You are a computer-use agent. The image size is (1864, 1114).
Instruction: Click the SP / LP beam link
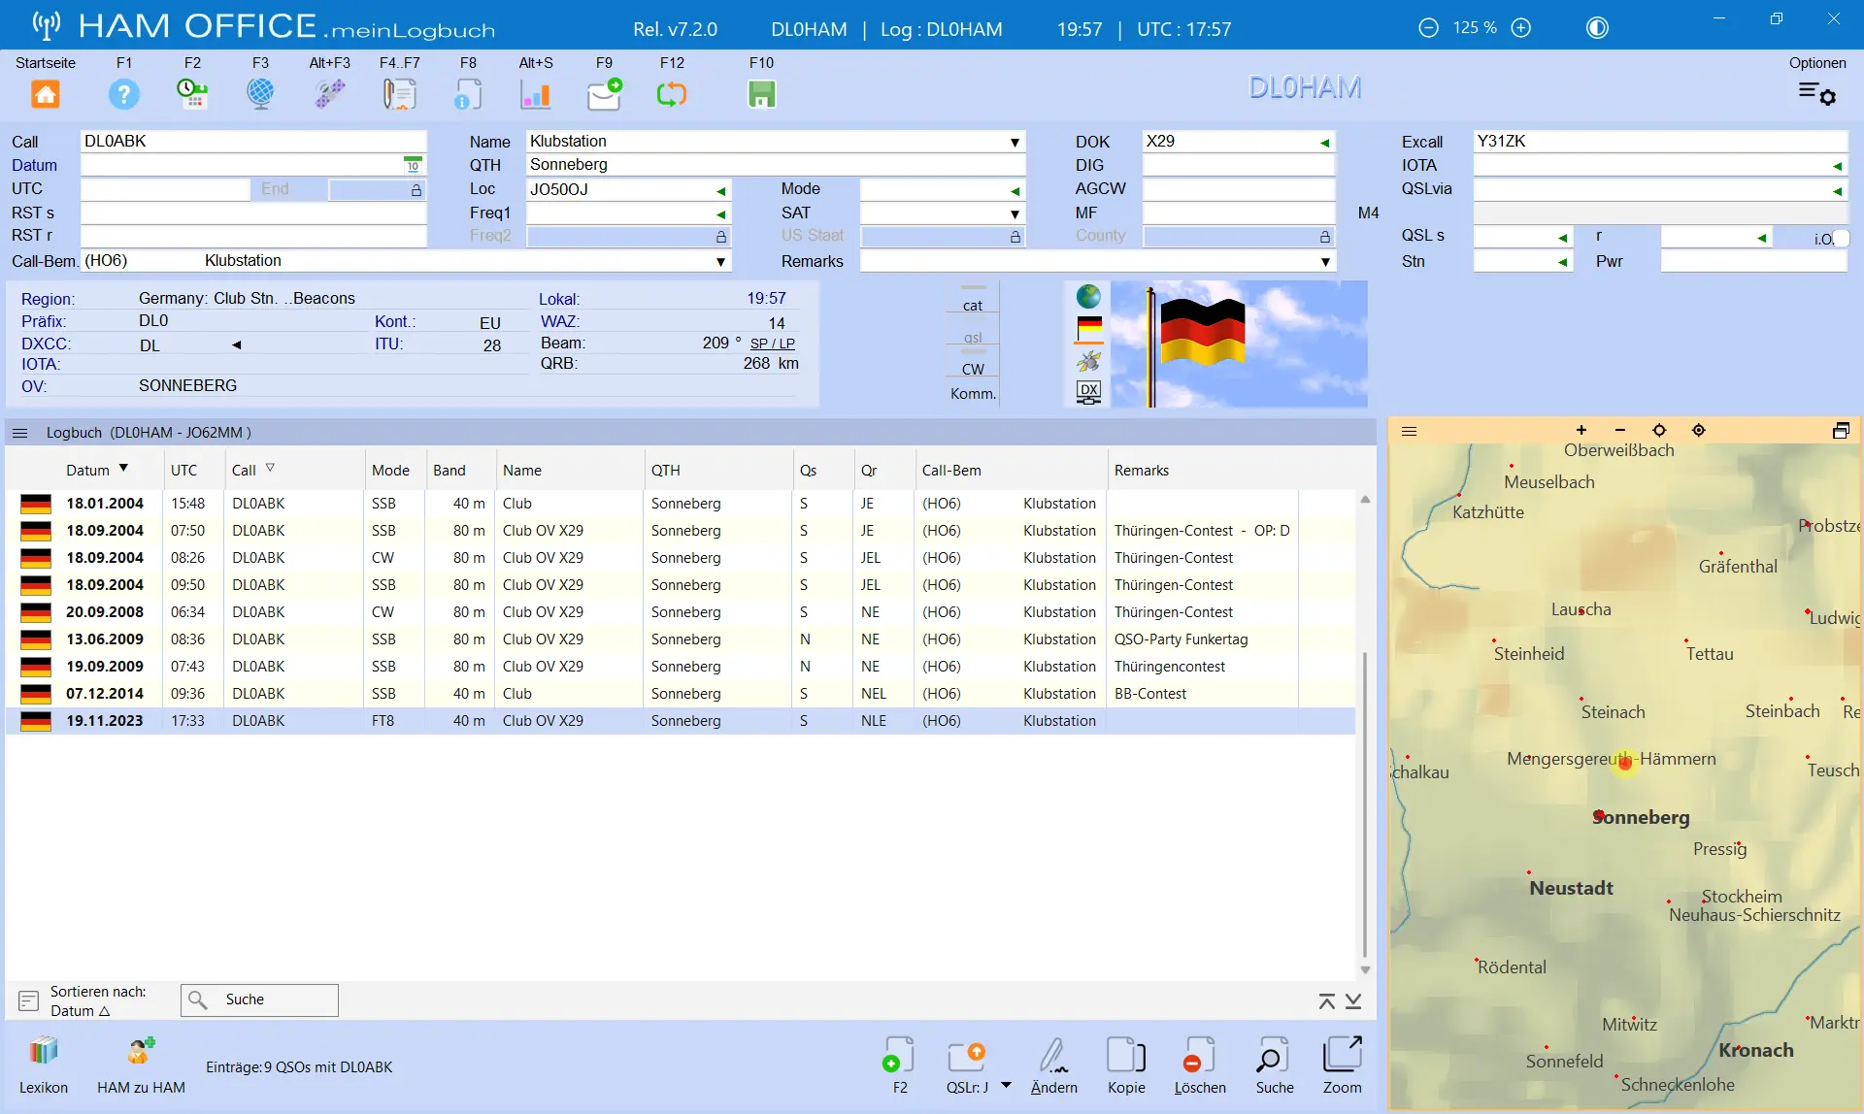(772, 344)
